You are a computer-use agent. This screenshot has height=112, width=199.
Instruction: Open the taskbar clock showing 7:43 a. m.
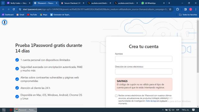click(185, 110)
